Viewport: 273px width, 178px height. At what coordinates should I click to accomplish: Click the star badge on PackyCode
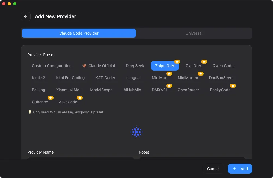point(233,86)
